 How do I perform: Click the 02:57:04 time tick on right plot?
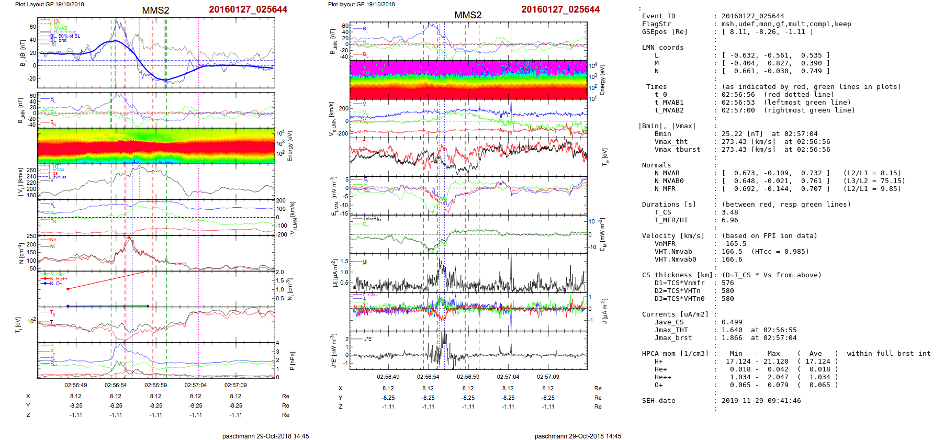pyautogui.click(x=508, y=377)
